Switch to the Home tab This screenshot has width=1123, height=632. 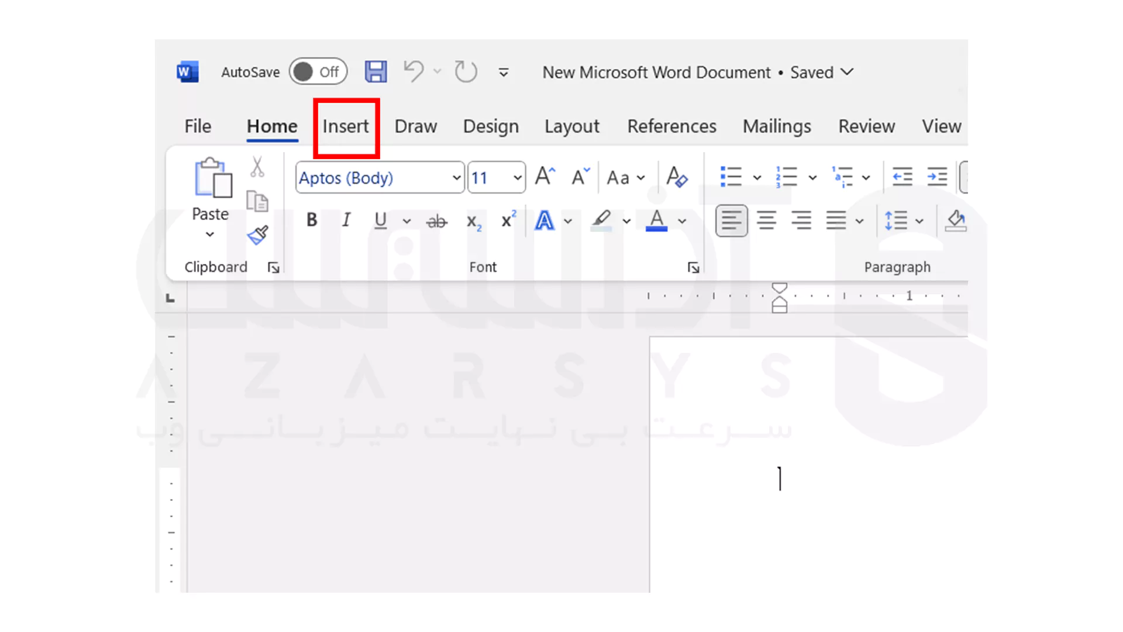pyautogui.click(x=272, y=126)
